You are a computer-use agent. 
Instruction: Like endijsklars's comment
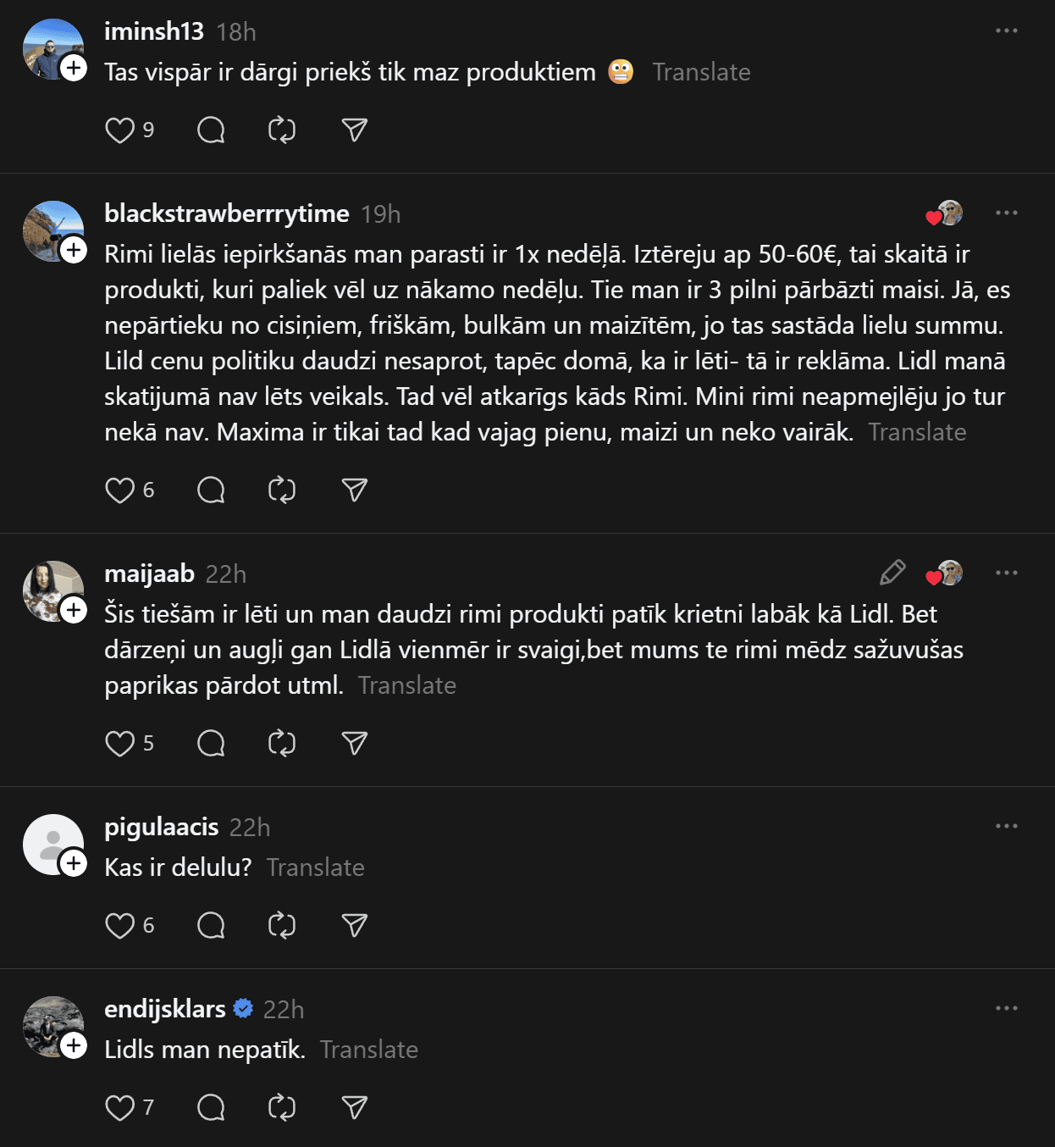coord(119,1108)
